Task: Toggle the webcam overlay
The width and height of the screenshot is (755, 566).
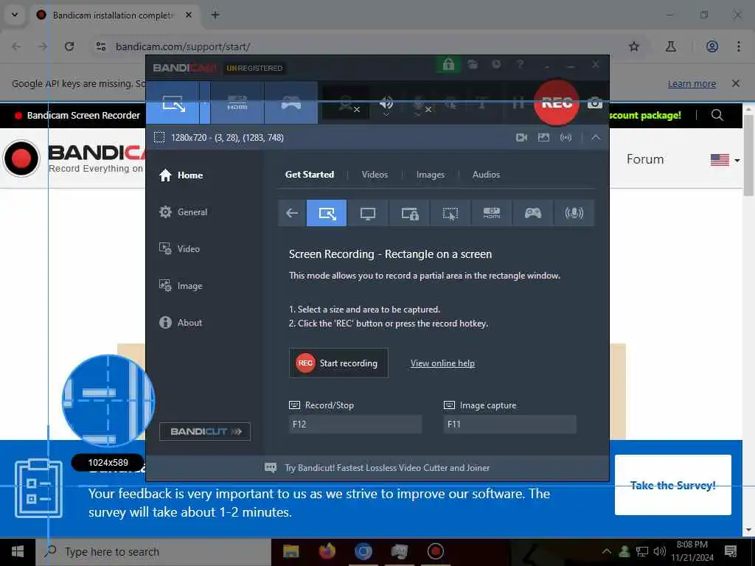Action: tap(347, 103)
